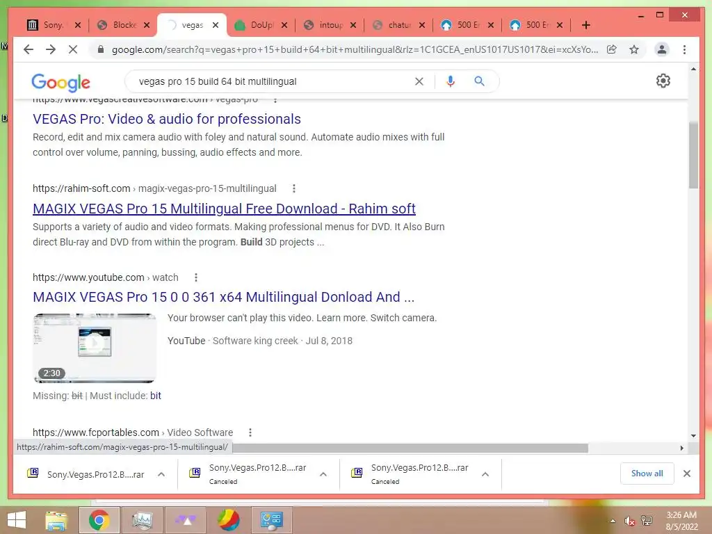Start voice search with microphone
The image size is (712, 534).
(x=450, y=81)
